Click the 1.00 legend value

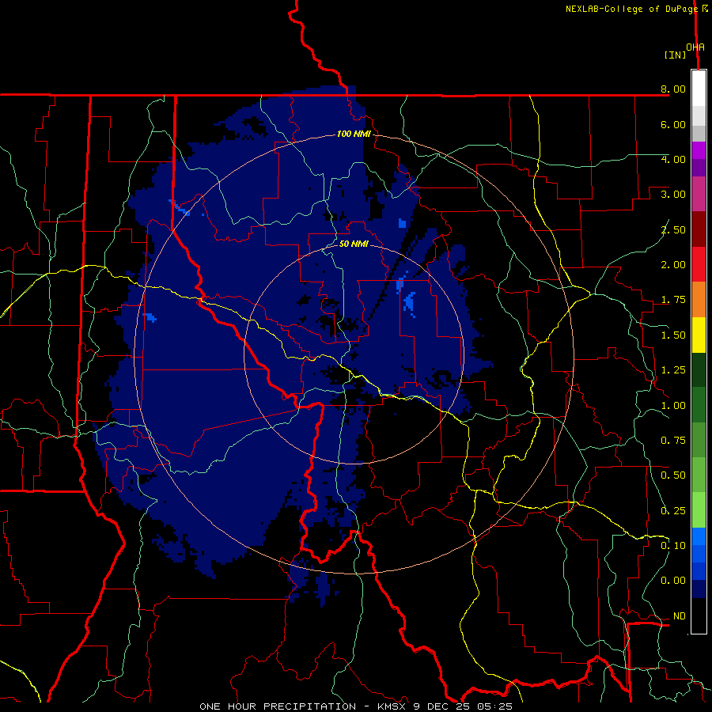[x=673, y=406]
